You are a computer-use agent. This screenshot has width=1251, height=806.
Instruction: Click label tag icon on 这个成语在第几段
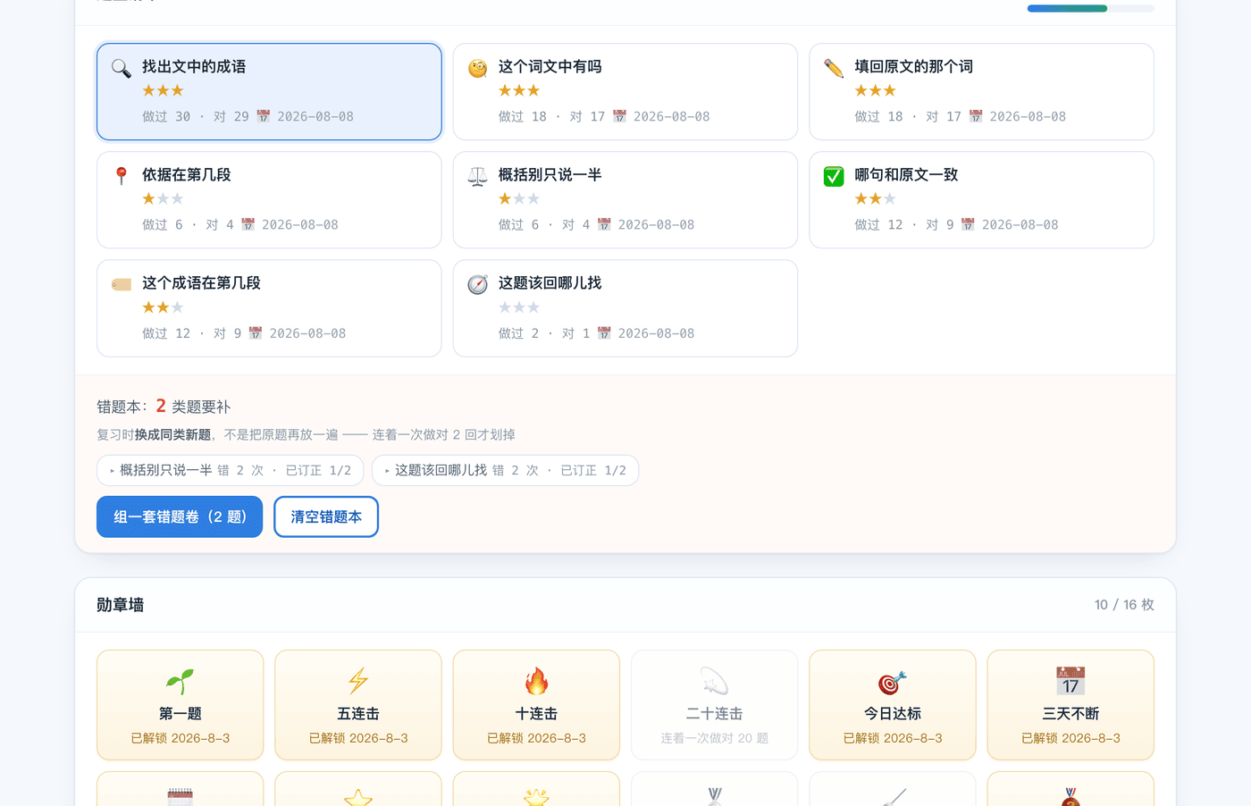coord(122,284)
